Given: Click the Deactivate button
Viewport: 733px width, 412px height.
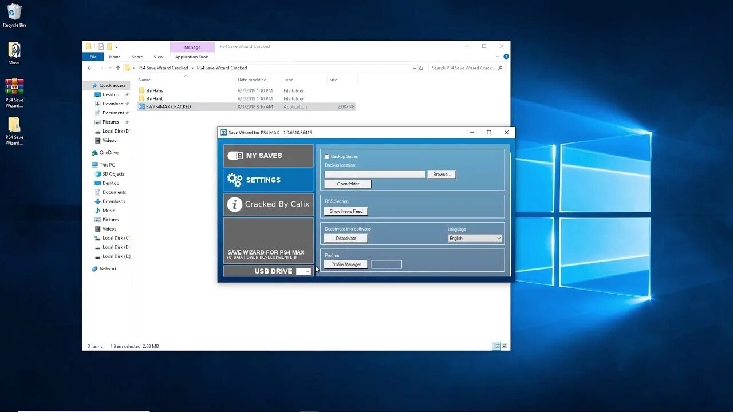Looking at the screenshot, I should pyautogui.click(x=346, y=238).
